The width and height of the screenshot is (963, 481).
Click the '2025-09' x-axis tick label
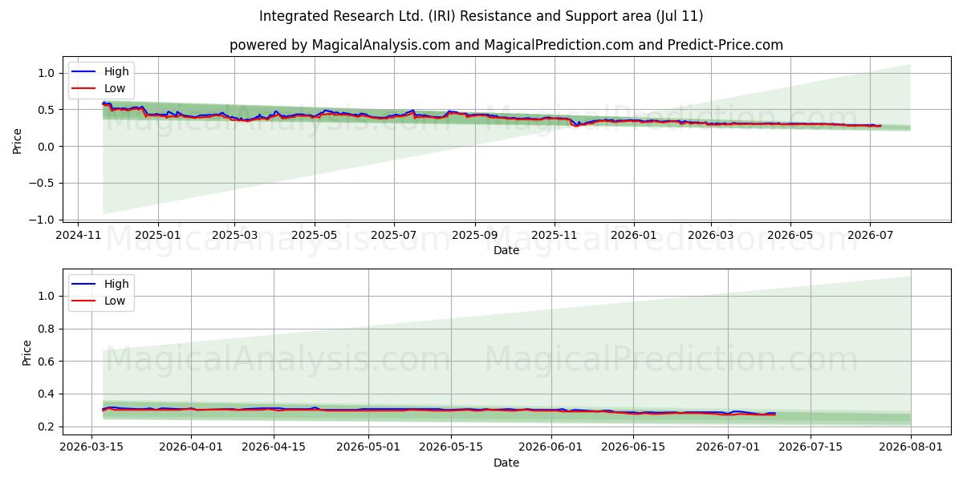point(474,236)
